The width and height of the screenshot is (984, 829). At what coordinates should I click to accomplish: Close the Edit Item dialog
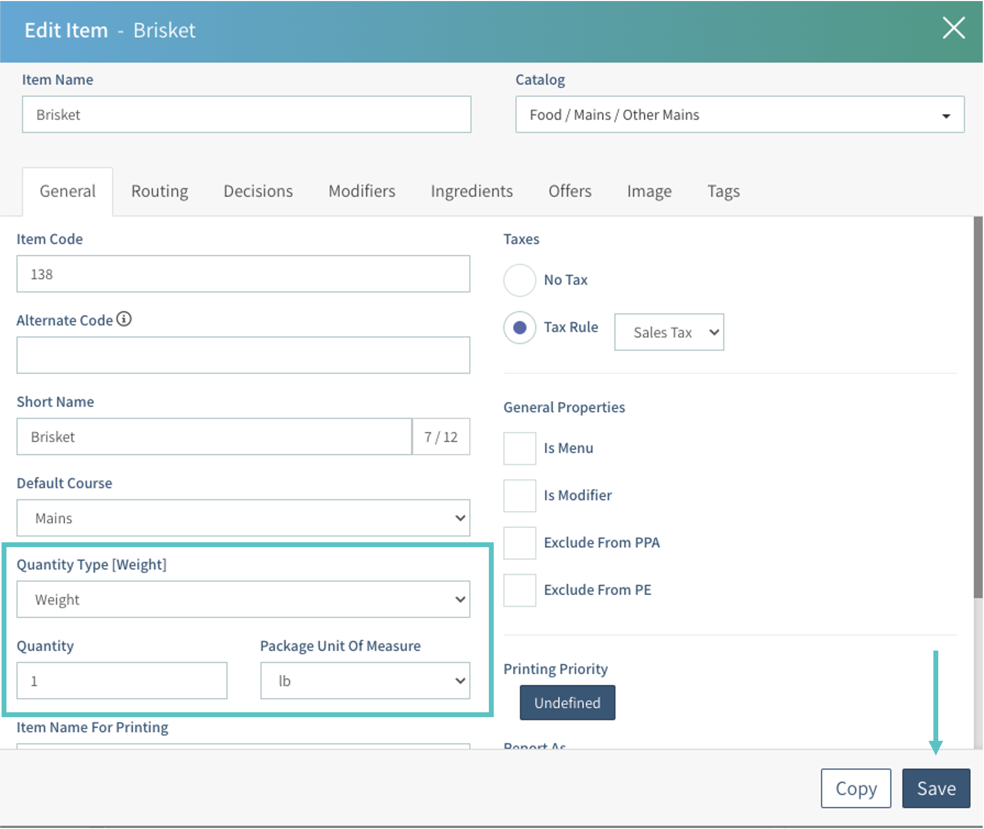click(x=954, y=28)
